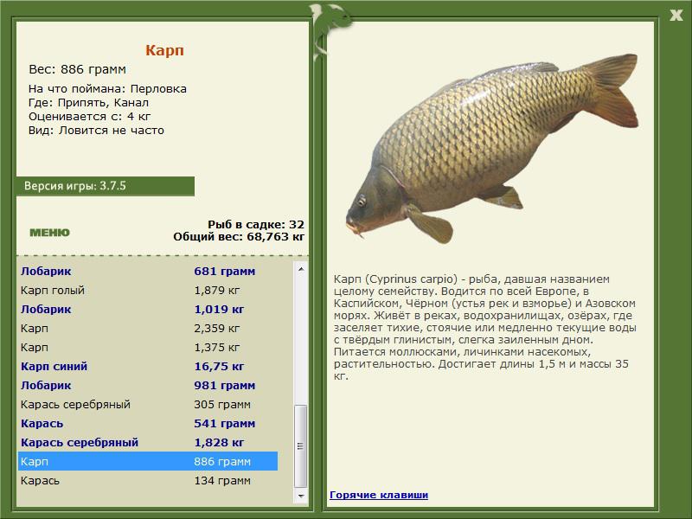The height and width of the screenshot is (519, 692).
Task: Select Карась серебряный 1,828 кг row
Action: 148,442
